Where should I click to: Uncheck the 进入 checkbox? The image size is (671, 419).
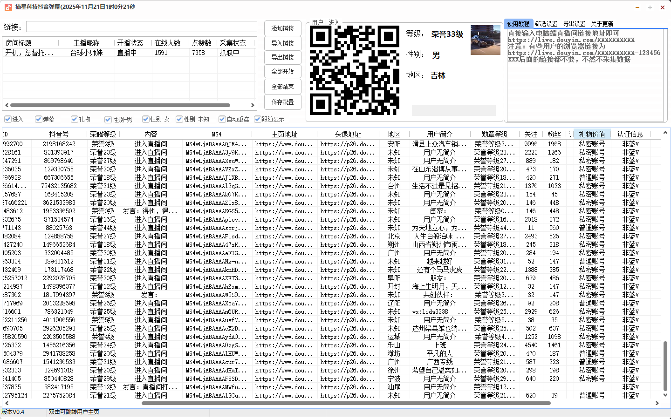click(8, 119)
